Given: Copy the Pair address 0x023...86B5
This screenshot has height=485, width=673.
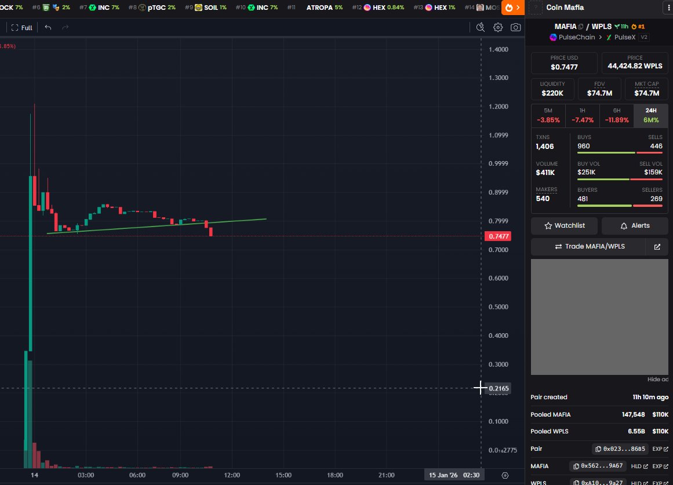Looking at the screenshot, I should (x=620, y=449).
